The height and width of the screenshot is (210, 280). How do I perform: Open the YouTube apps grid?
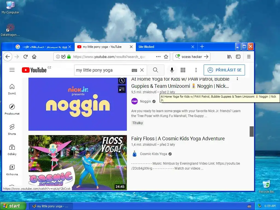[x=183, y=70]
